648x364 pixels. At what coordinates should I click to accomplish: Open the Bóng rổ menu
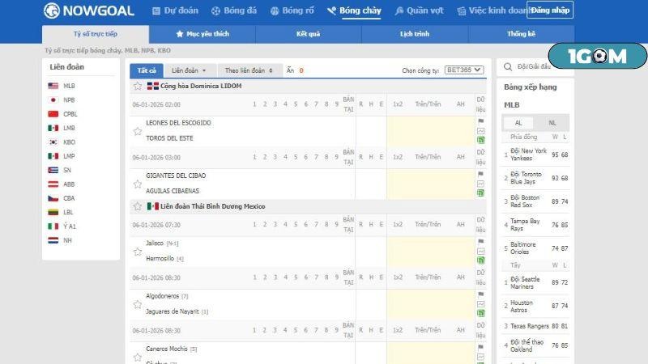[291, 11]
